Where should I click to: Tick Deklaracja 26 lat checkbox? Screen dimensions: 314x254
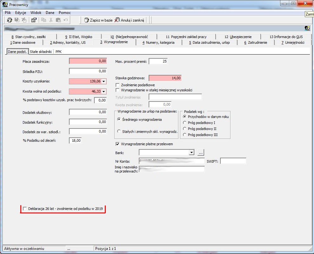(25, 209)
